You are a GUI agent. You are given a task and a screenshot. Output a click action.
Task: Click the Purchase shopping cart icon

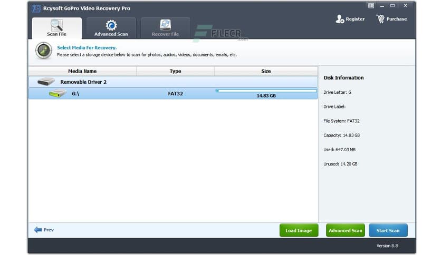pos(380,19)
